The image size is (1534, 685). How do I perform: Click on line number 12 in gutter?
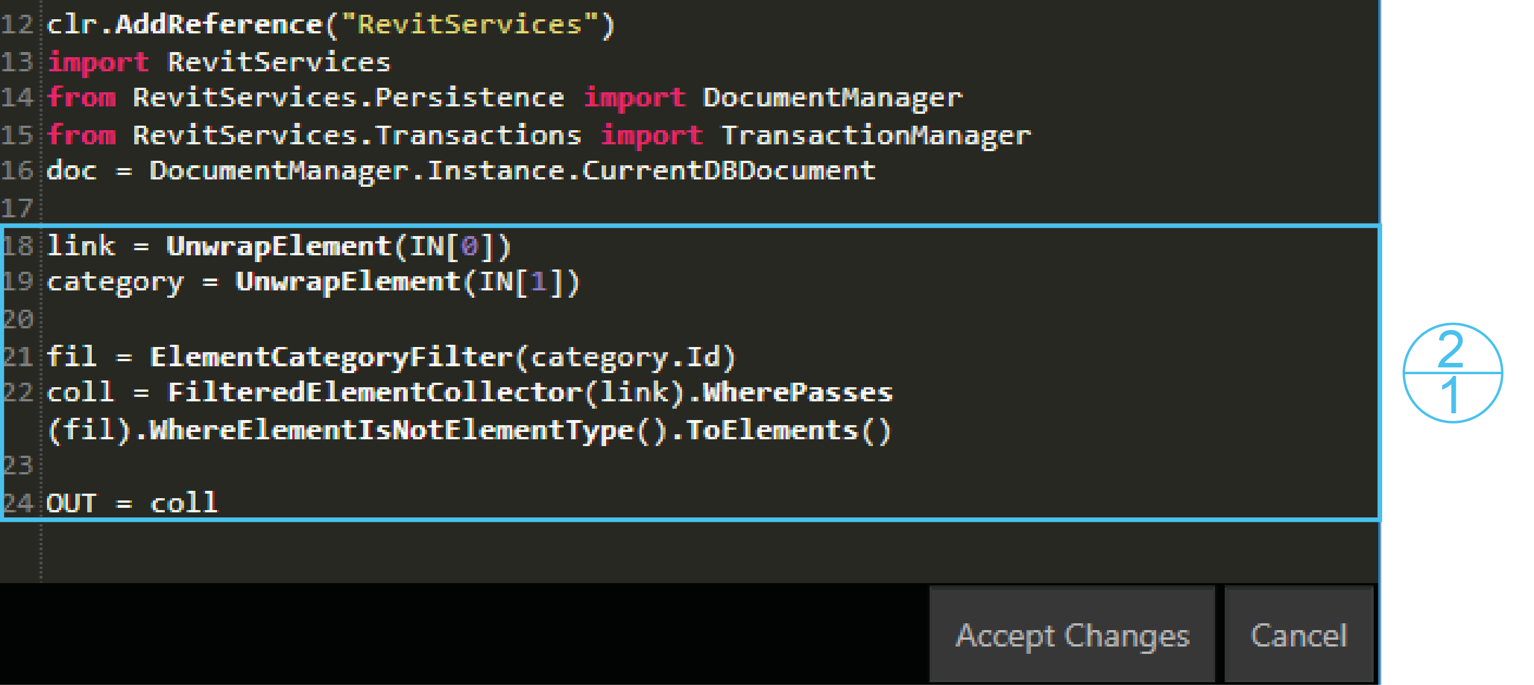16,25
